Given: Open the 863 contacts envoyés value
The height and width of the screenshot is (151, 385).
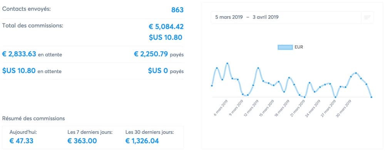Looking at the screenshot, I should click(x=177, y=10).
